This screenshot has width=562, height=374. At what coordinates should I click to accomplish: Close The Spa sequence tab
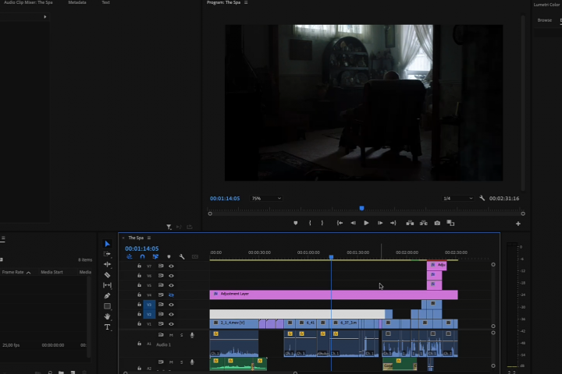(x=123, y=238)
